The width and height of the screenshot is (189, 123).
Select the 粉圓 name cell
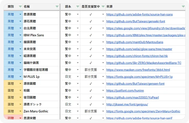click(x=41, y=90)
